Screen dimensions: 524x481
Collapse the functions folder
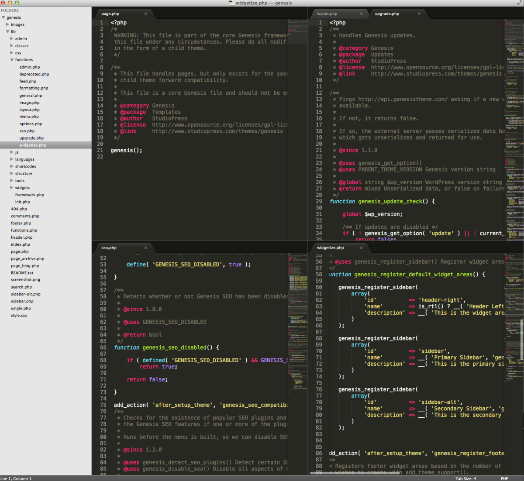point(12,60)
